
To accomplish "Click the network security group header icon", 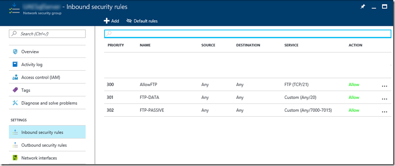I will (14, 8).
